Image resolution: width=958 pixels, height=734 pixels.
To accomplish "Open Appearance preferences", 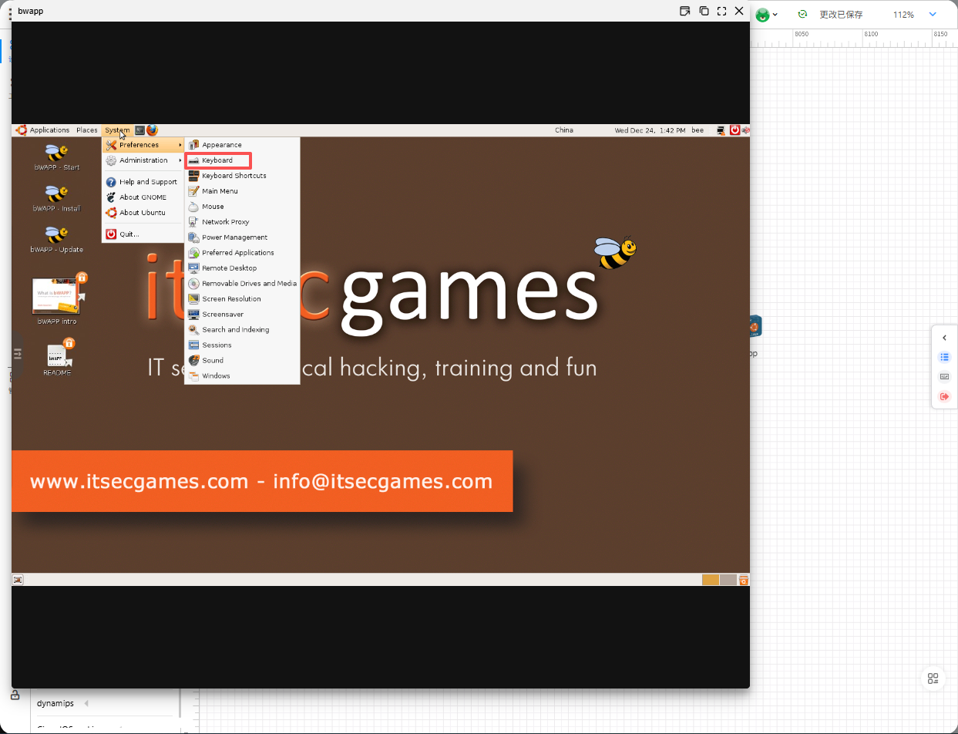I will 241,145.
